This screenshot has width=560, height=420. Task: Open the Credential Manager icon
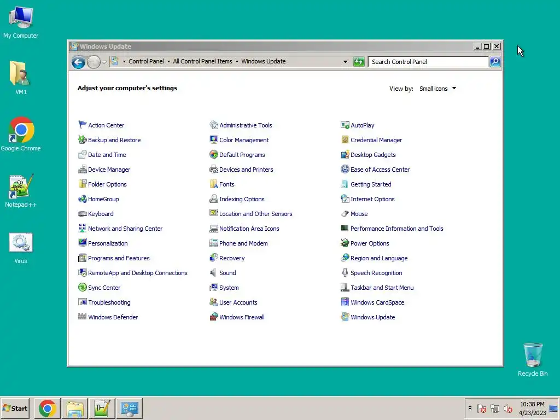(345, 139)
